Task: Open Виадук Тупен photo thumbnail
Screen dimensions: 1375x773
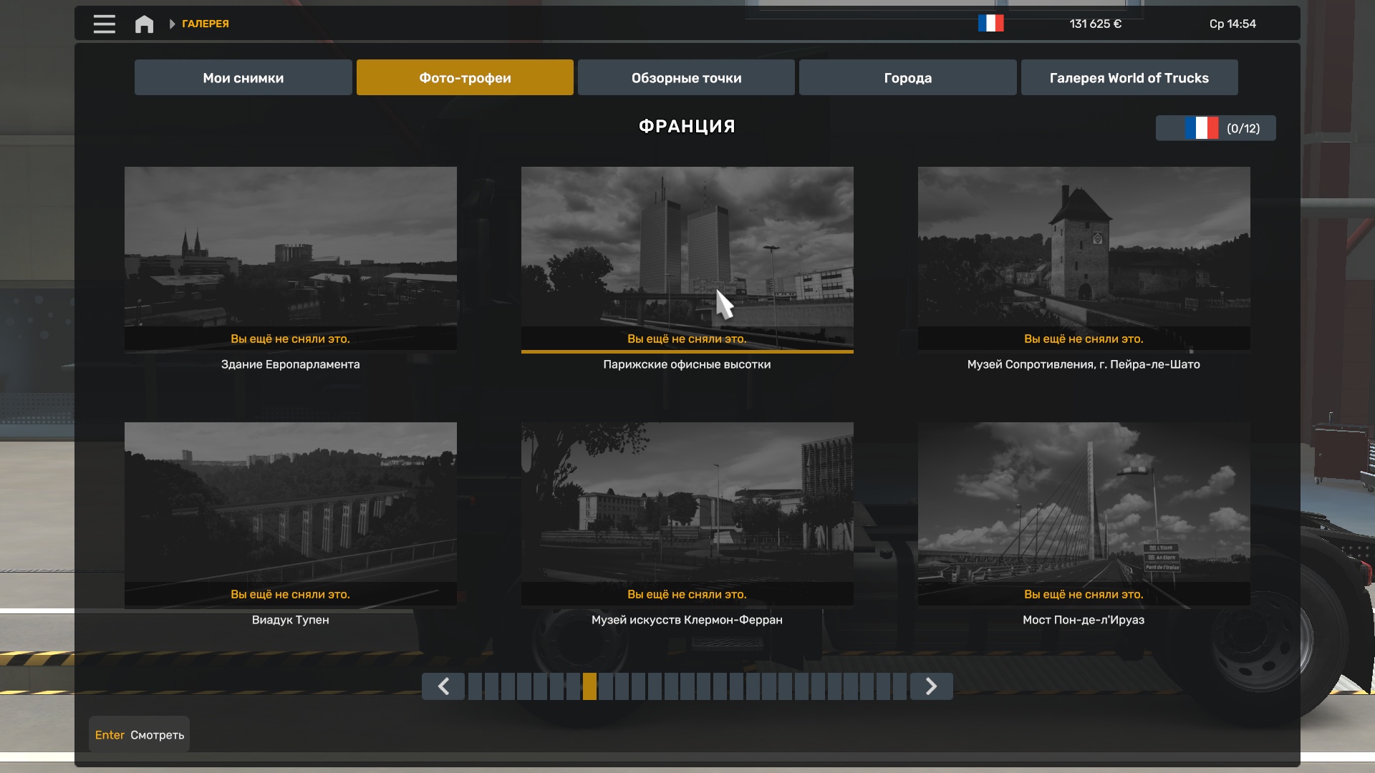Action: pos(290,502)
